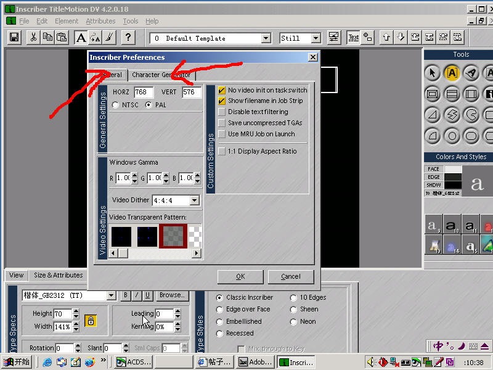This screenshot has width=493, height=370.
Task: Toggle No video init on taskswitch
Action: coord(222,90)
